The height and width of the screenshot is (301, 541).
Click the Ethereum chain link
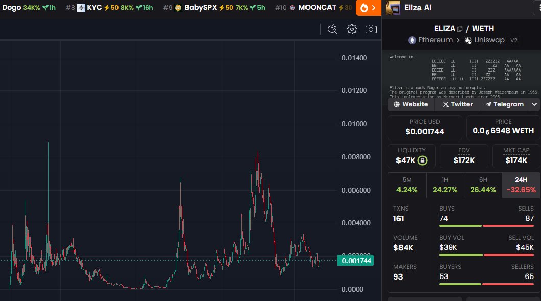point(430,40)
